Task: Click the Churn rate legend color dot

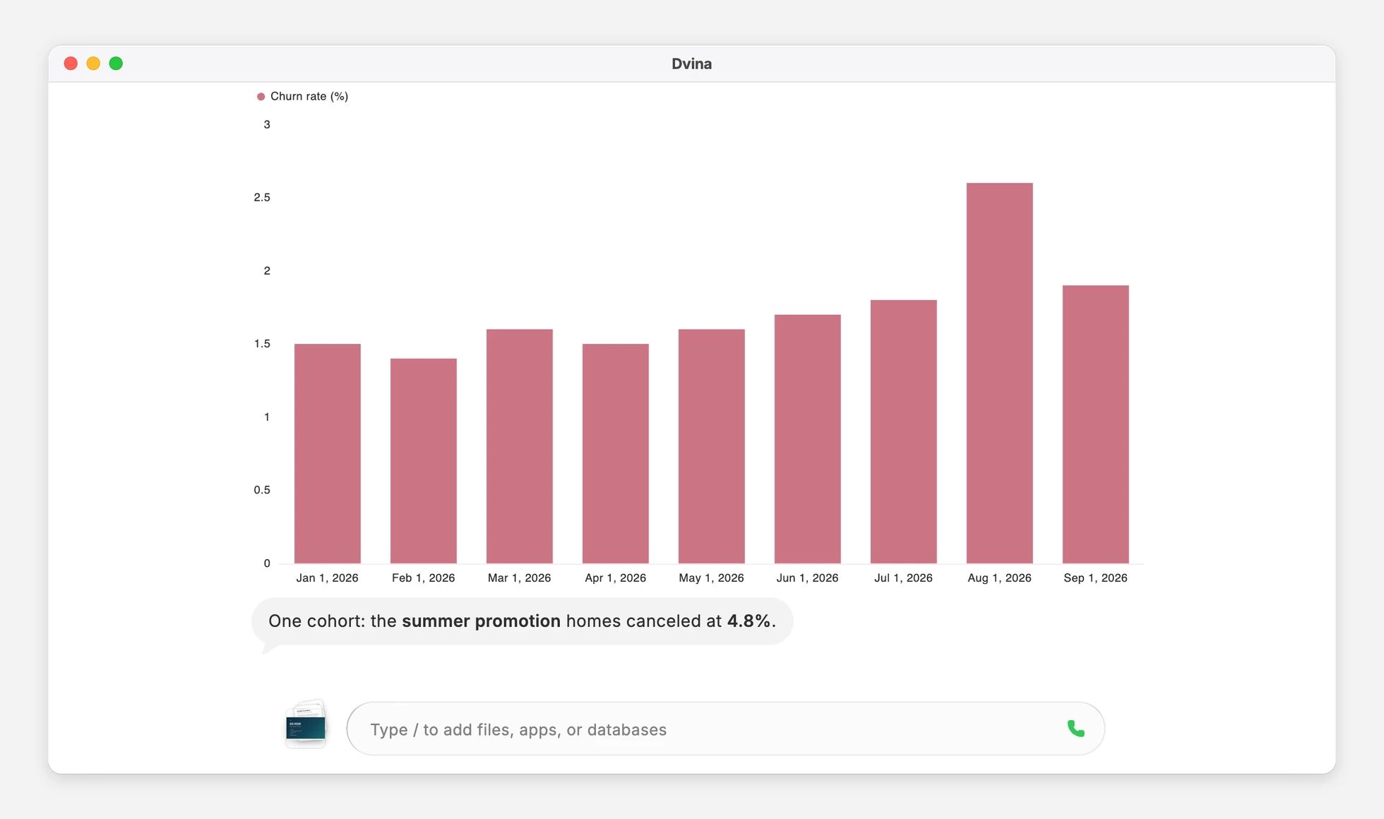Action: 261,97
